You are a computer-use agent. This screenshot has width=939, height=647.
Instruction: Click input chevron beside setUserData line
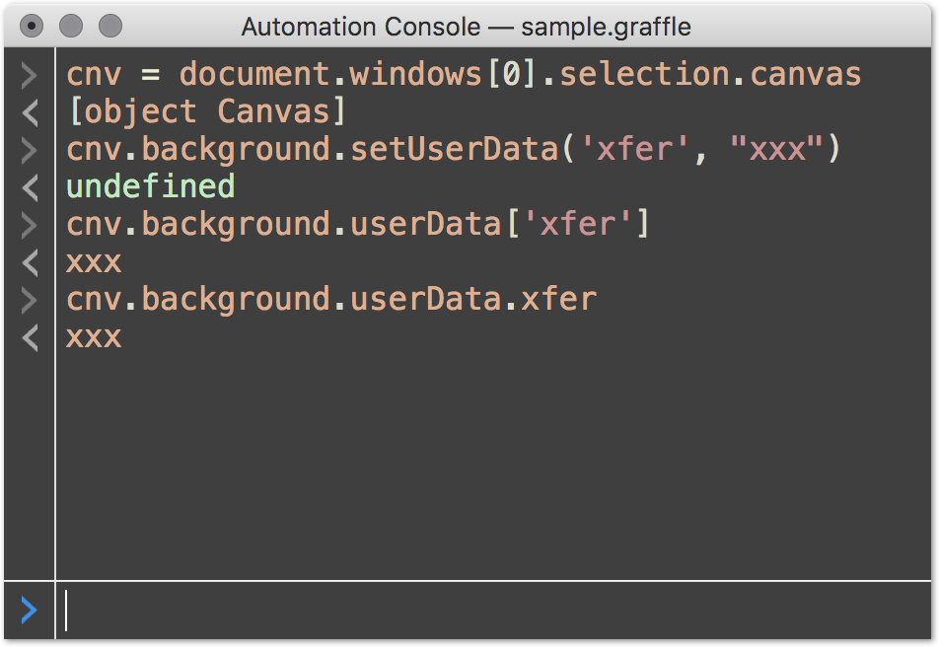click(29, 150)
